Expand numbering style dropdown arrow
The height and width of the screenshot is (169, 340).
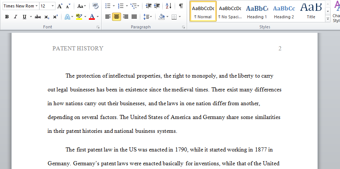[x=127, y=6]
